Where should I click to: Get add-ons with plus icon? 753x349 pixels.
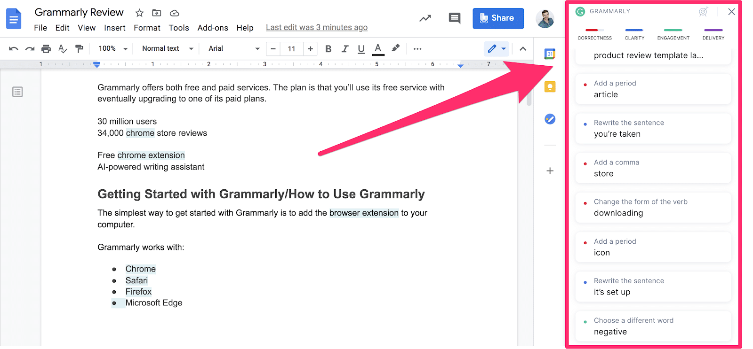click(550, 171)
